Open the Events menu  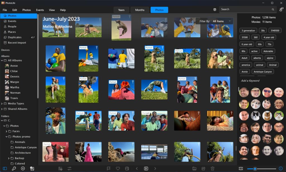click(x=40, y=10)
